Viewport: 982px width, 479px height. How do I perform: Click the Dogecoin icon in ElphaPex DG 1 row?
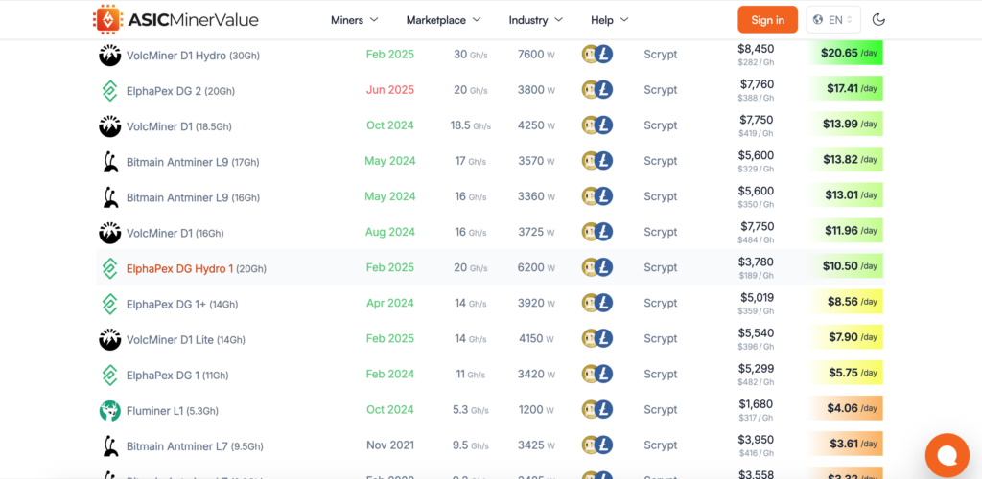click(591, 374)
